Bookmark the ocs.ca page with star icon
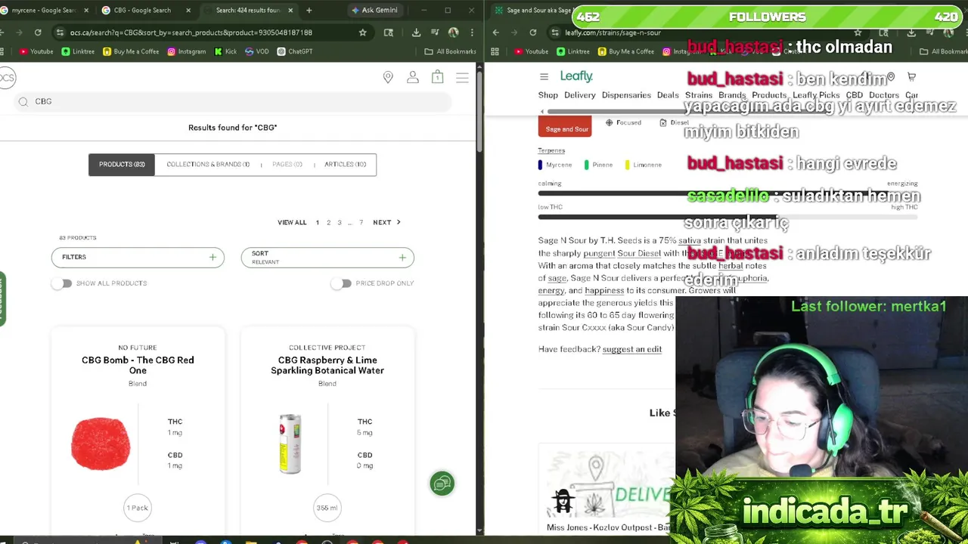Viewport: 968px width, 544px height. pos(363,32)
